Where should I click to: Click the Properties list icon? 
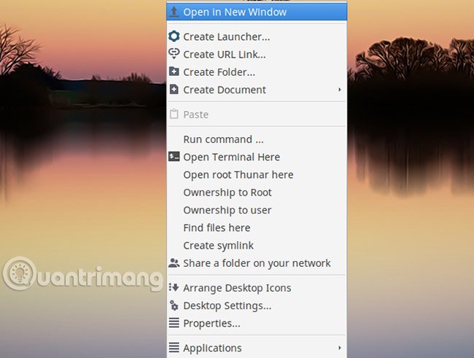coord(174,323)
